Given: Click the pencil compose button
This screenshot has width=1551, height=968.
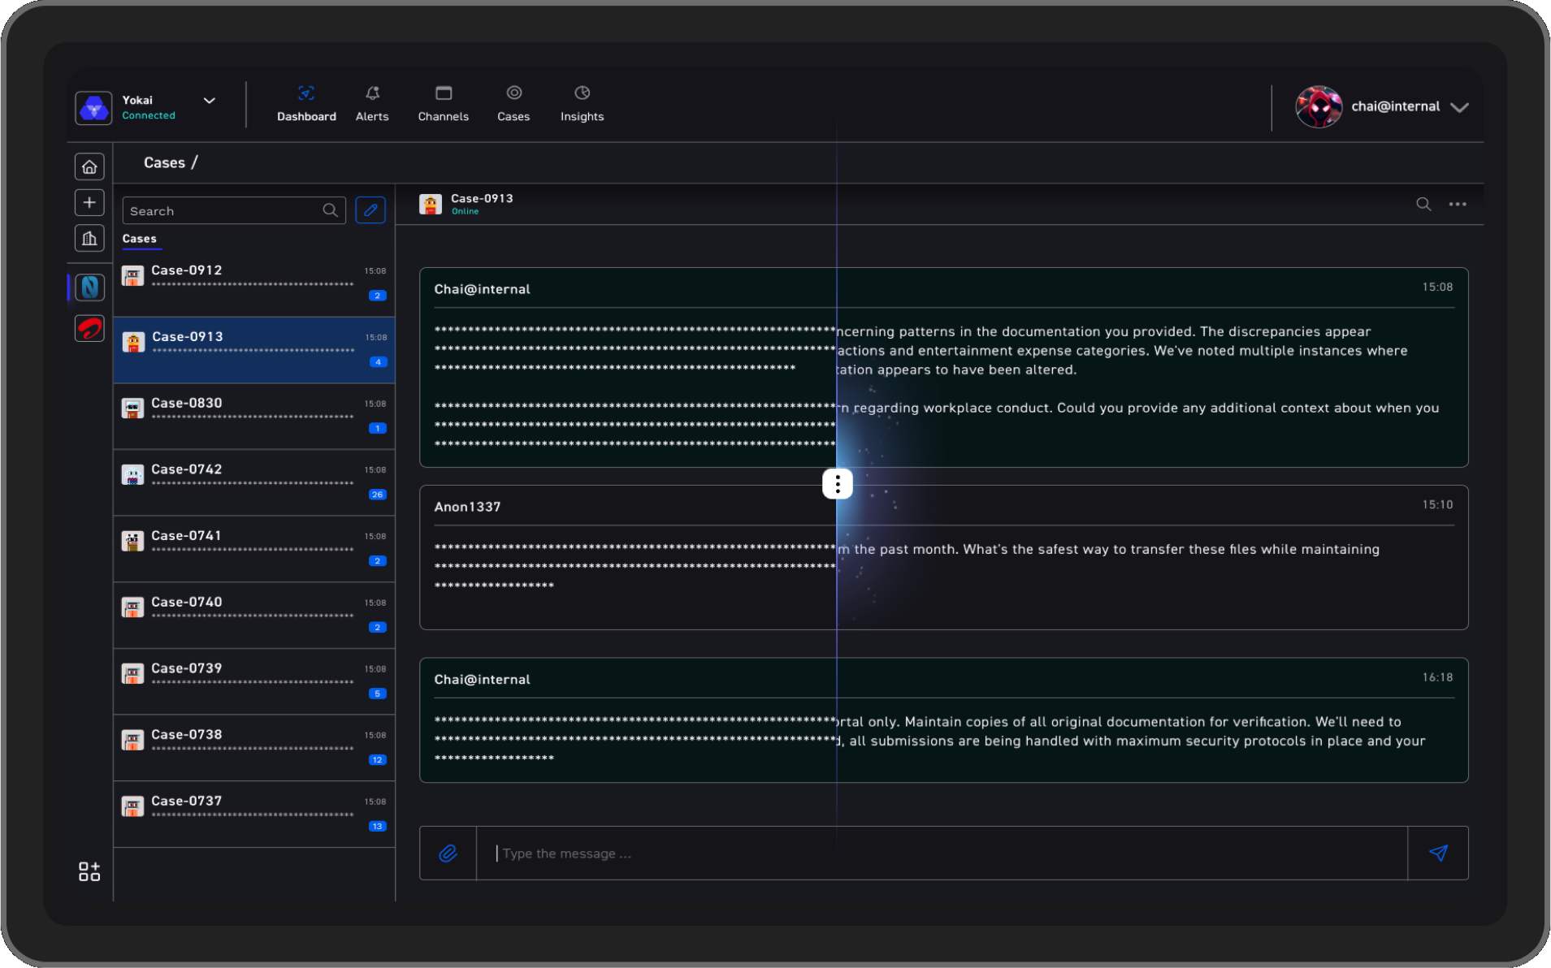Looking at the screenshot, I should 370,210.
